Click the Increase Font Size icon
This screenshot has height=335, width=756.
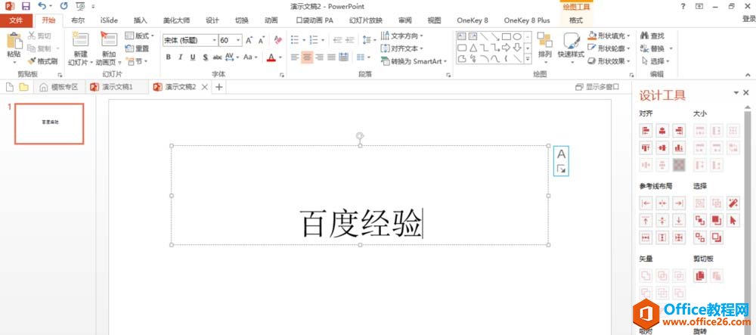(x=249, y=40)
